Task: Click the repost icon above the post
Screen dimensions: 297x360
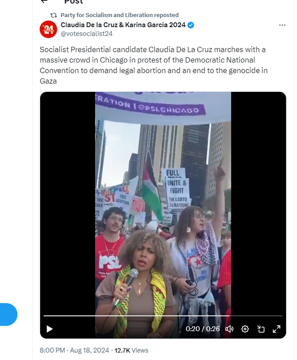Action: coord(53,15)
